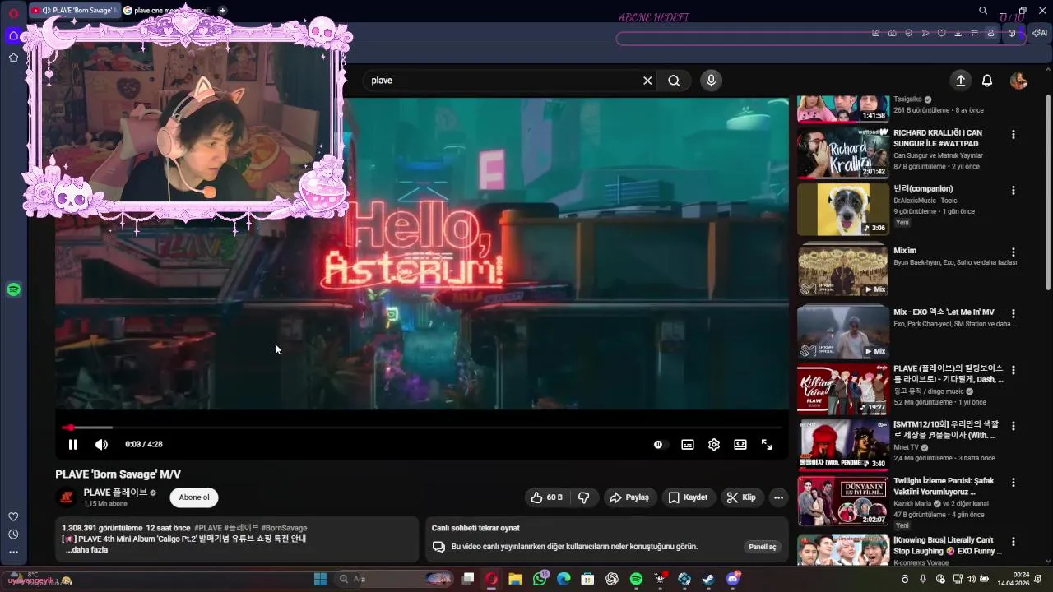Open Opera AI assistant button
This screenshot has width=1053, height=592.
point(1040,33)
